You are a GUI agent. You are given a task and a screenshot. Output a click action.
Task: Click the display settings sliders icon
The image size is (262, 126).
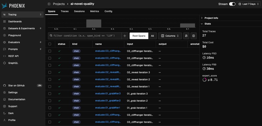coord(186,36)
